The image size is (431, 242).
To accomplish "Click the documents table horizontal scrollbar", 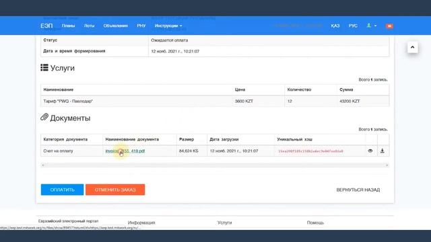I will (215, 165).
